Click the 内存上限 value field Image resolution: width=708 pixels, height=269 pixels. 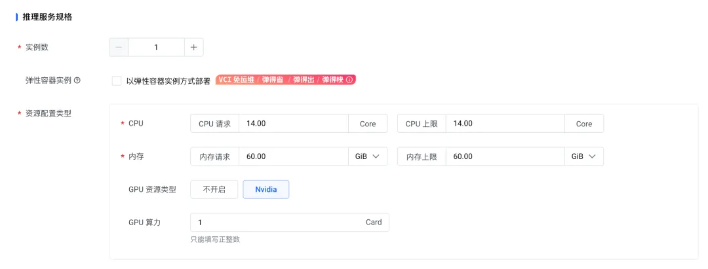click(x=505, y=156)
